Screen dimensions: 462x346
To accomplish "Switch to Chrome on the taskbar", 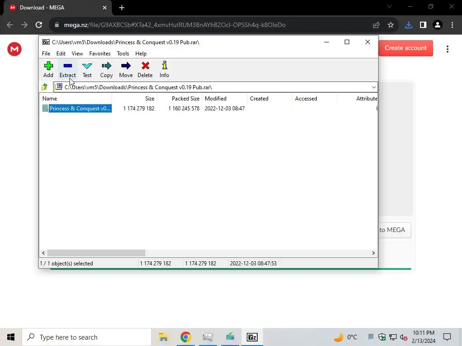I will coord(185,337).
